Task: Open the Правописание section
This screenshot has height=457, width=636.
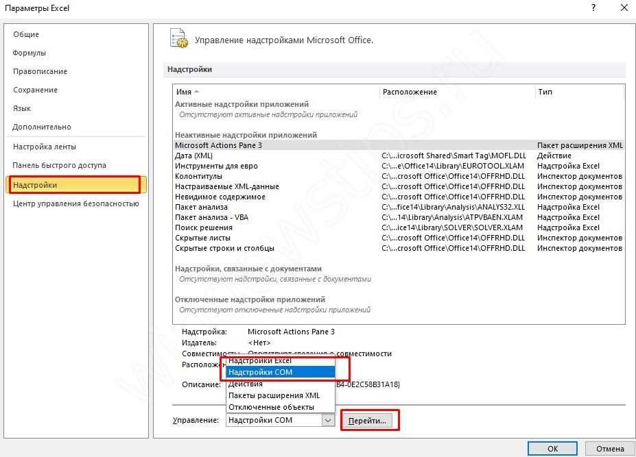Action: coord(40,71)
